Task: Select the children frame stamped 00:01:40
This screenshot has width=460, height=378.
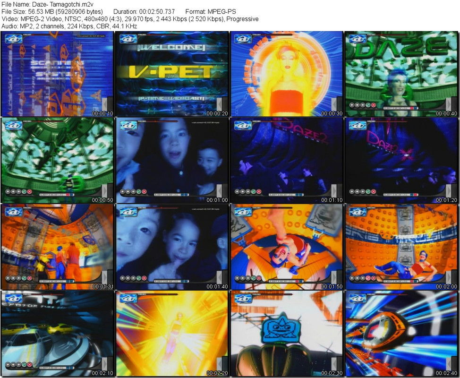Action: (x=172, y=247)
